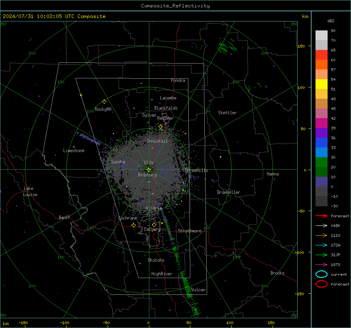Click the Lake Louise label
This screenshot has width=351, height=328.
(x=30, y=191)
